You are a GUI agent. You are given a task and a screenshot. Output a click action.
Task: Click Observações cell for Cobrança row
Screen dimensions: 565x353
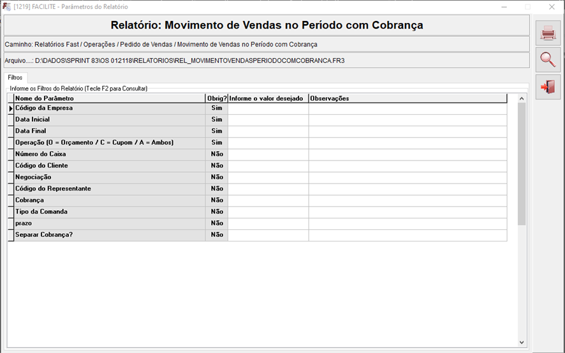tap(407, 201)
